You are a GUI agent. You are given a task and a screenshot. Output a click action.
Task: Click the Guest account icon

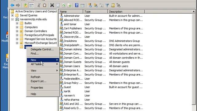coord(62,87)
